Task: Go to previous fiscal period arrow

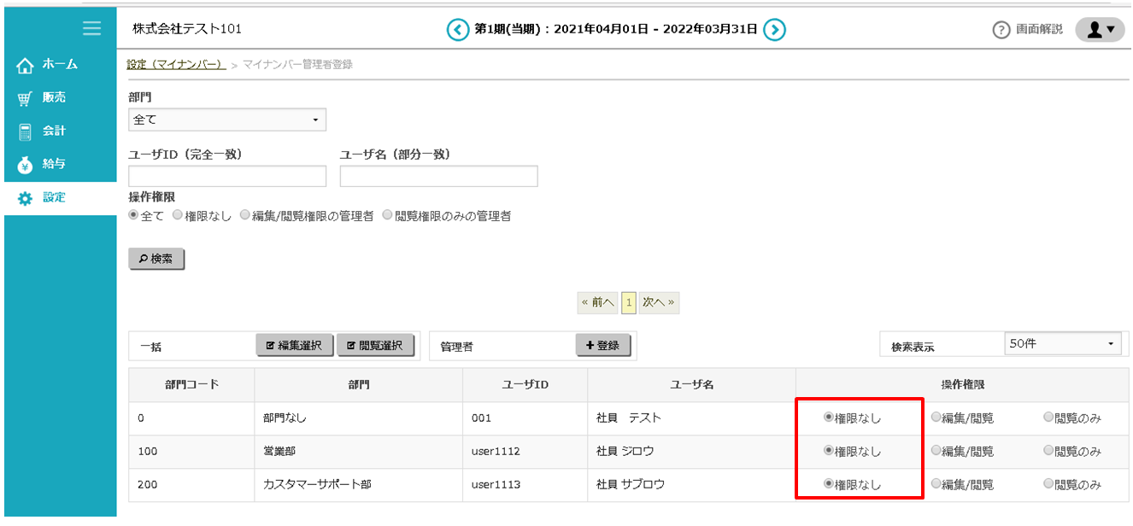Action: click(x=458, y=30)
